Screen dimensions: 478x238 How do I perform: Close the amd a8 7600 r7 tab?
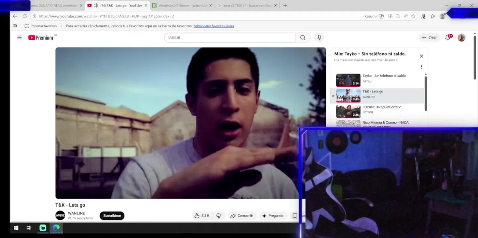[x=275, y=6]
